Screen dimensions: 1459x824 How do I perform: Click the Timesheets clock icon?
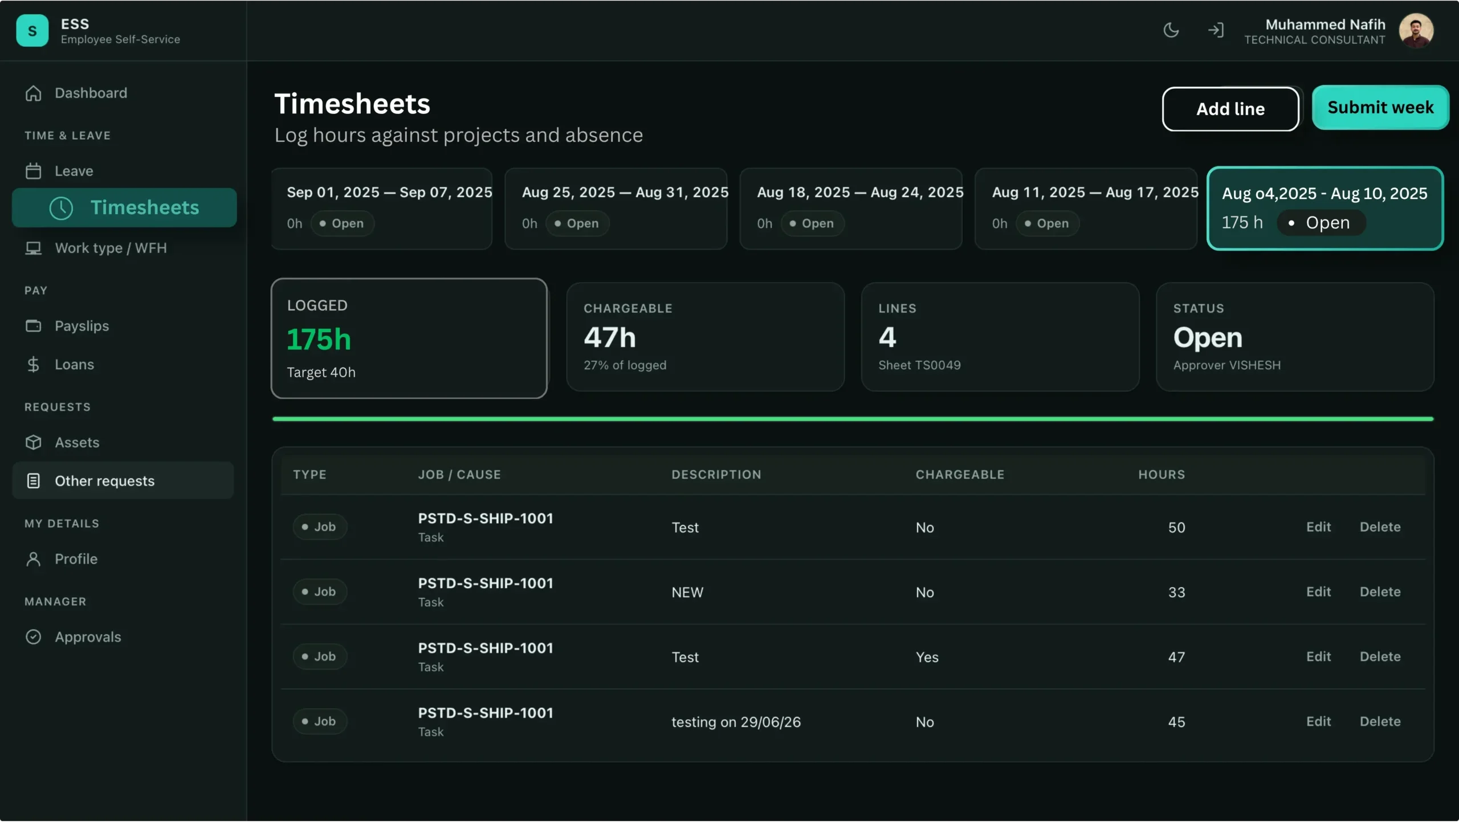tap(61, 208)
